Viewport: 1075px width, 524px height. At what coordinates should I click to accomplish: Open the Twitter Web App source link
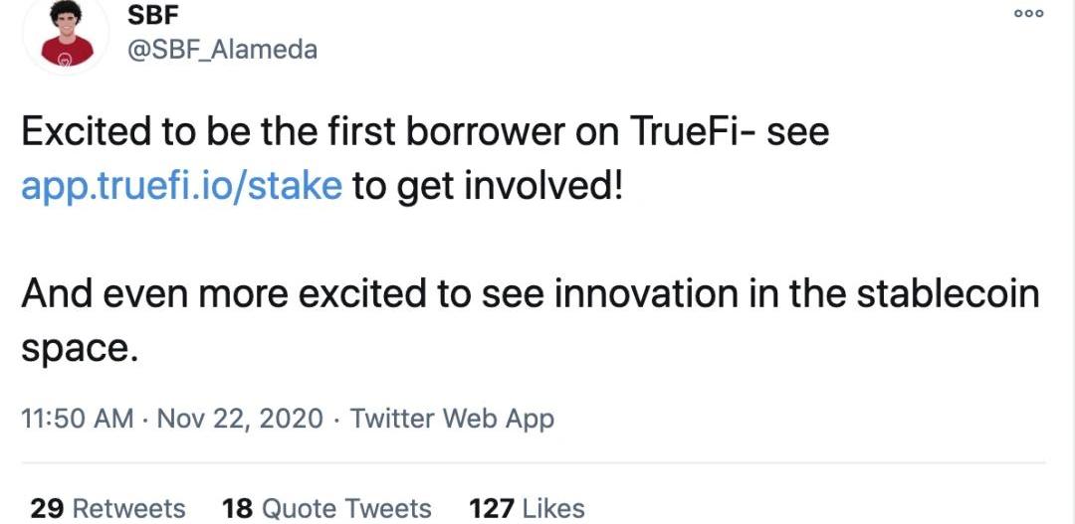(x=452, y=419)
